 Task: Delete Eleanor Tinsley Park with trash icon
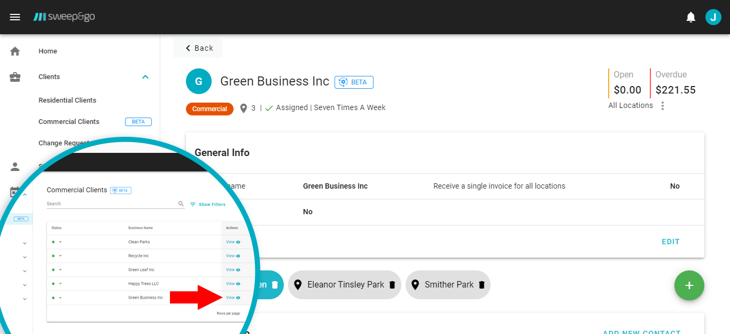coord(392,285)
